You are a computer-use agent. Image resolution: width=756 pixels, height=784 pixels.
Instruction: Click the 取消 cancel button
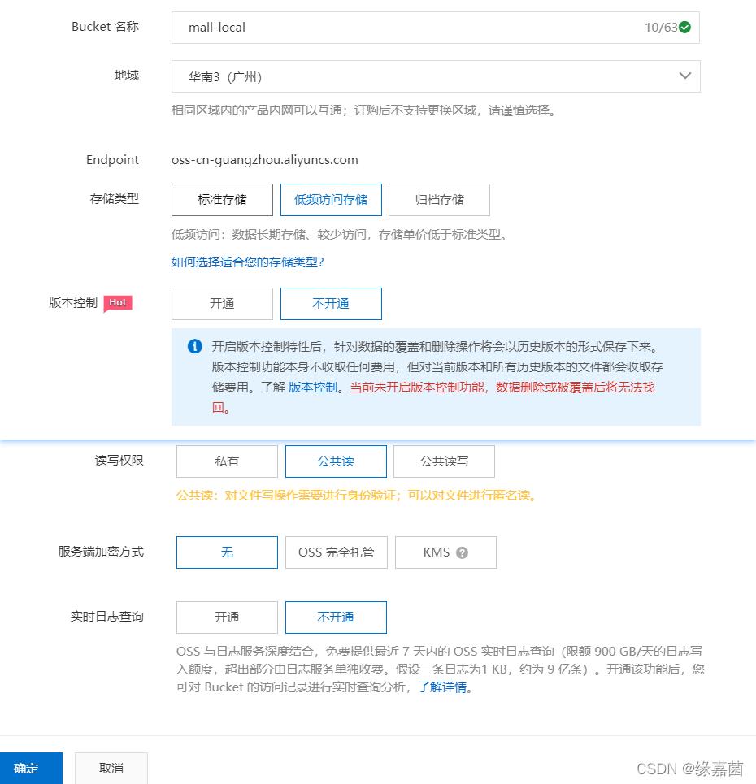111,768
